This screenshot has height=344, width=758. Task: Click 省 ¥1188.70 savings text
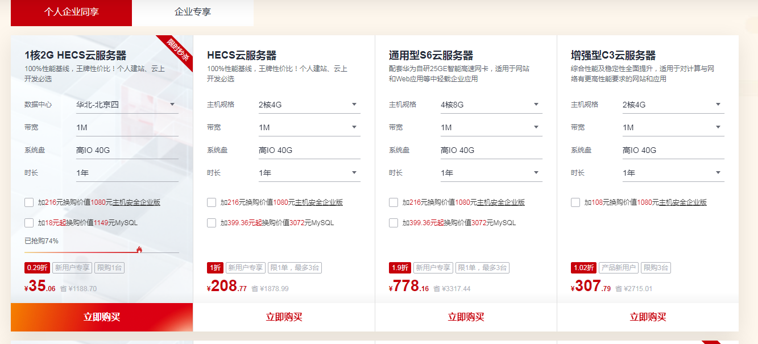tap(78, 289)
